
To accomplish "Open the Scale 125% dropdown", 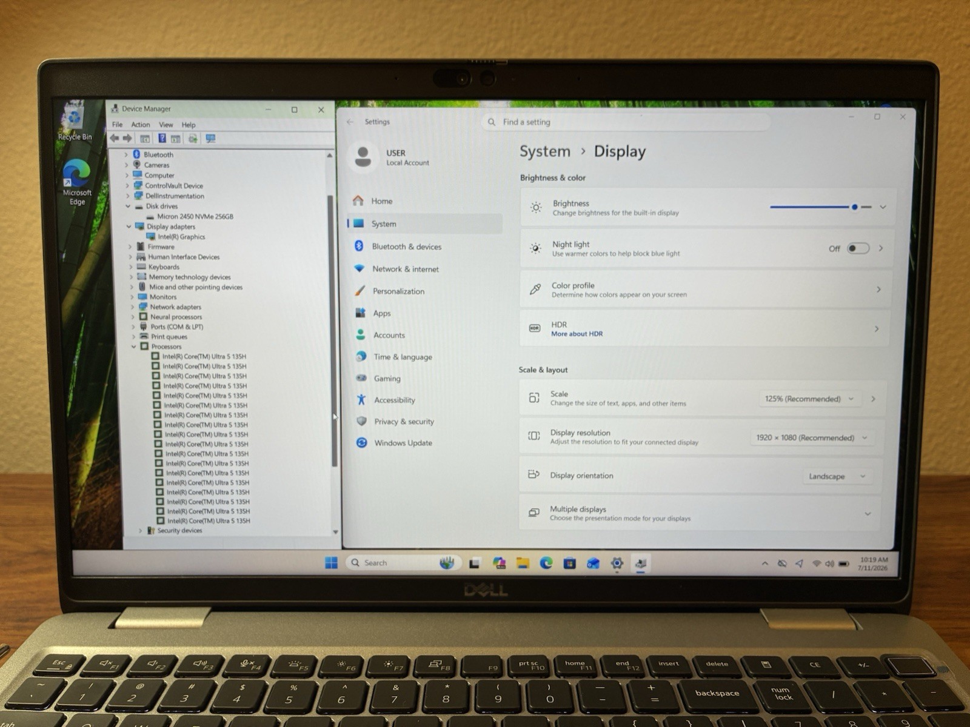I will pyautogui.click(x=809, y=399).
